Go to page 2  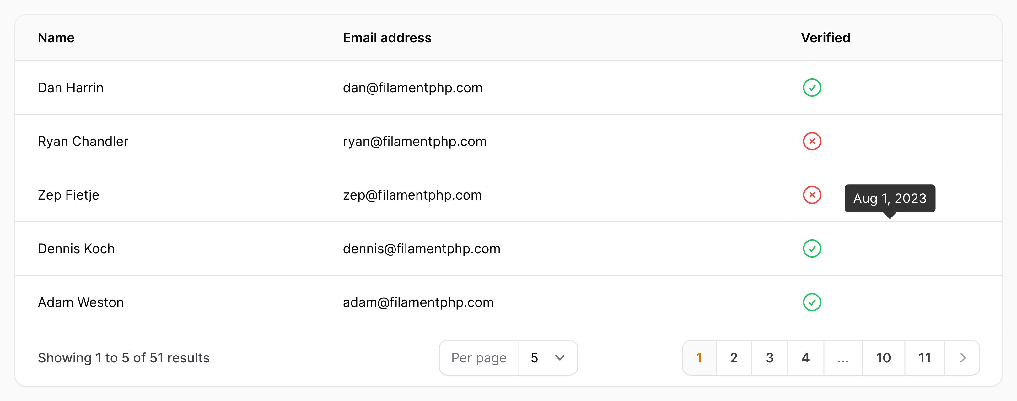point(734,358)
